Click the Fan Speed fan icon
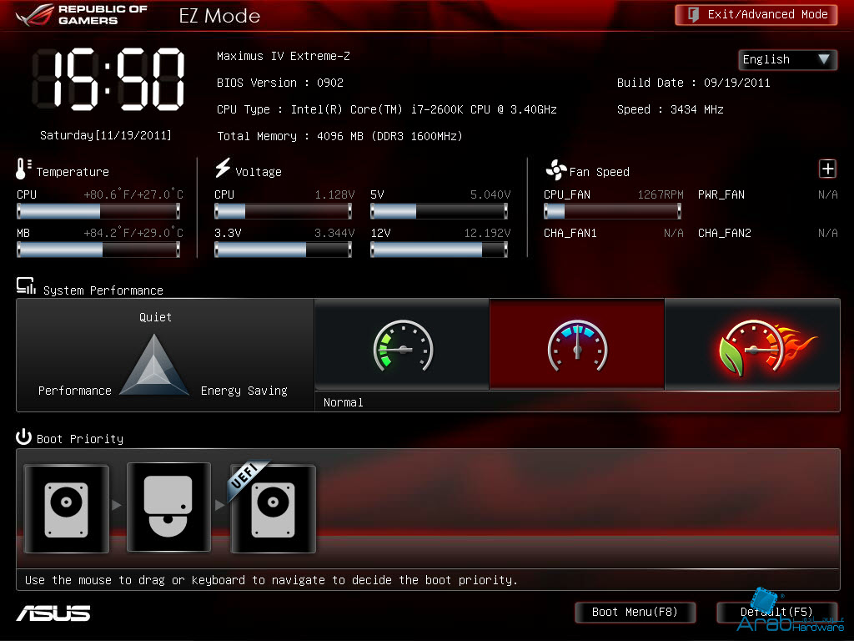This screenshot has height=641, width=854. click(555, 170)
